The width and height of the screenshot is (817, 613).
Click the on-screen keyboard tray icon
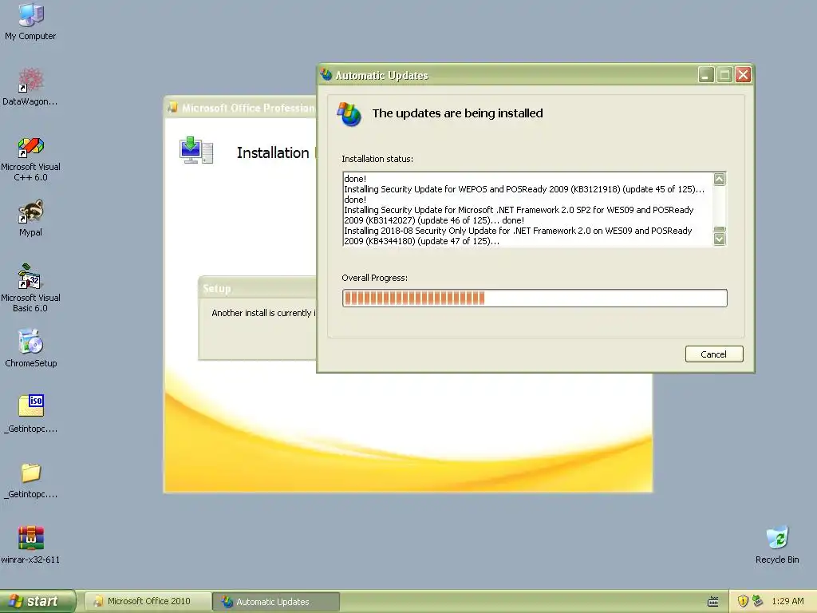[x=713, y=602]
